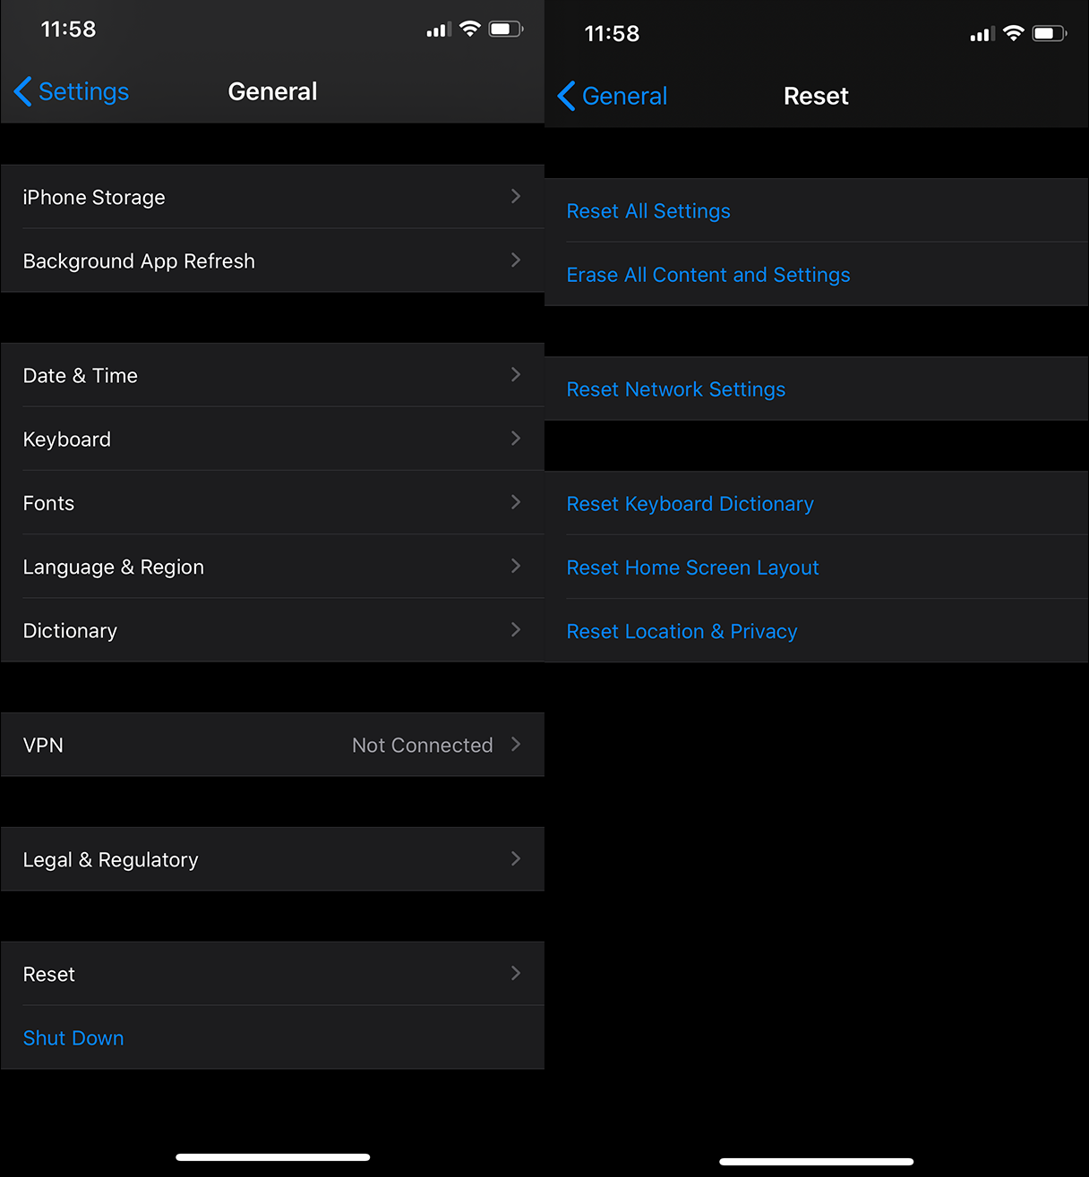Tap the Wi-Fi status icon
The height and width of the screenshot is (1177, 1089).
469,29
